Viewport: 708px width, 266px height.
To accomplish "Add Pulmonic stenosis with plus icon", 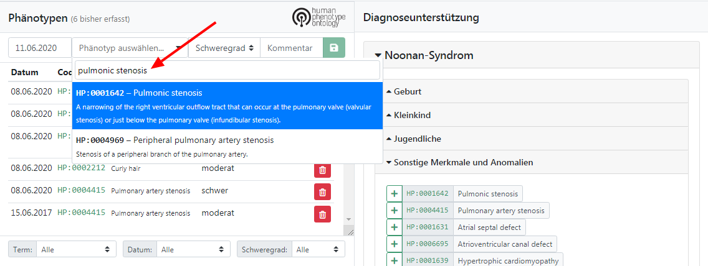I will pyautogui.click(x=394, y=193).
